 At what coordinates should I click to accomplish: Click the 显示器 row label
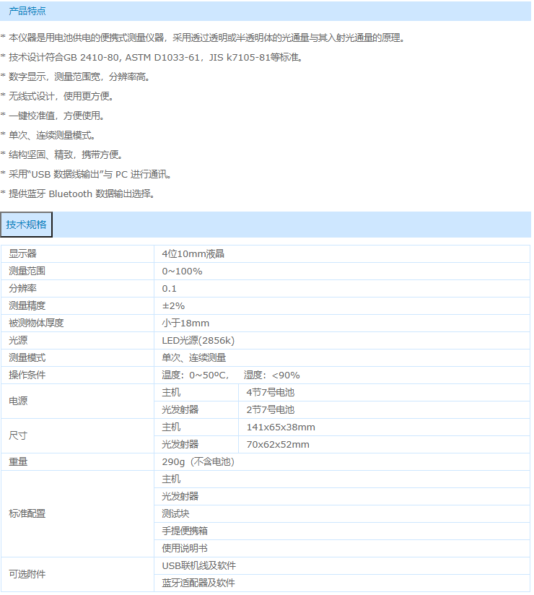point(22,253)
